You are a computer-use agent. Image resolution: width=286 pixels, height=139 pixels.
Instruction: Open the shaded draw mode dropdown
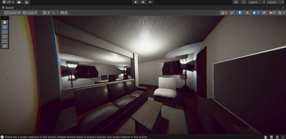point(223,13)
